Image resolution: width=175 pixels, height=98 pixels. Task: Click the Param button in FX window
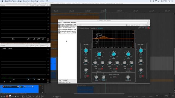point(132,25)
